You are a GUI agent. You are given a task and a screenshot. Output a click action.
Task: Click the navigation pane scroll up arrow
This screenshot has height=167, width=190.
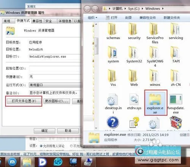(96, 24)
